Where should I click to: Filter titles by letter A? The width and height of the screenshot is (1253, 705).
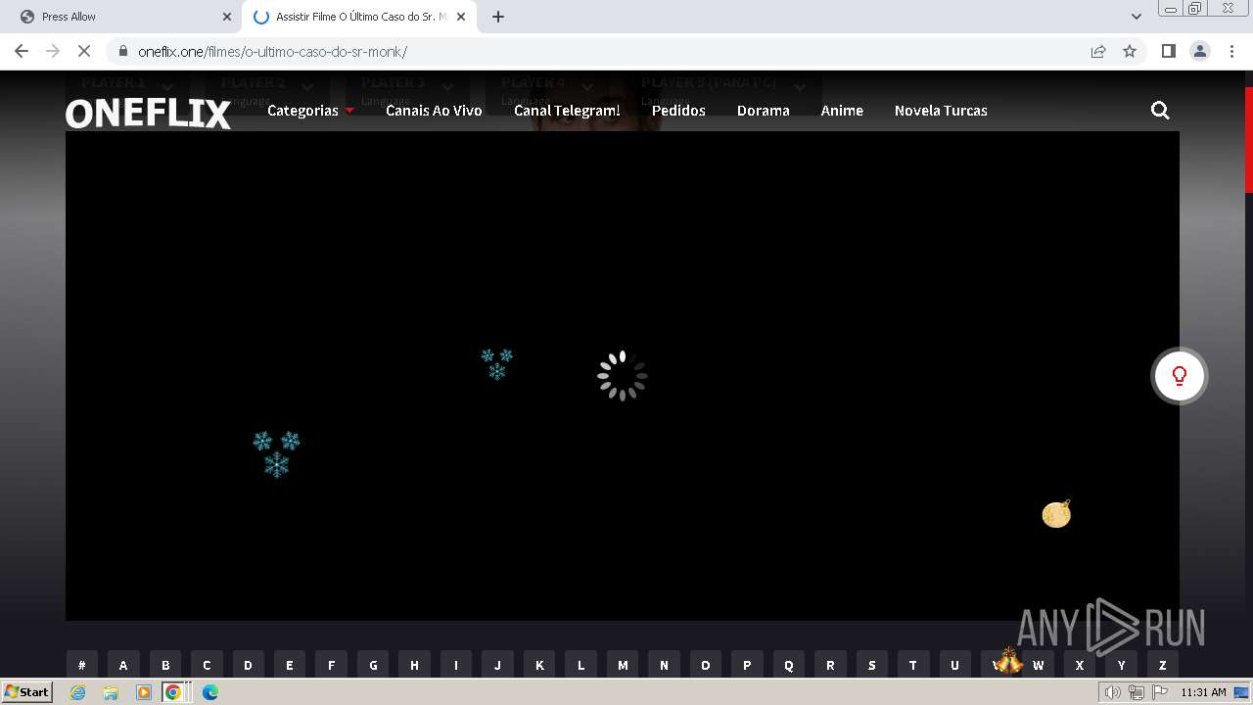[123, 665]
